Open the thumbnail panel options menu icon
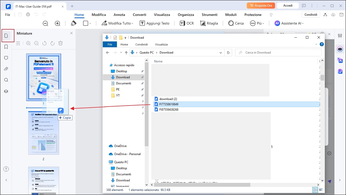 pyautogui.click(x=18, y=43)
